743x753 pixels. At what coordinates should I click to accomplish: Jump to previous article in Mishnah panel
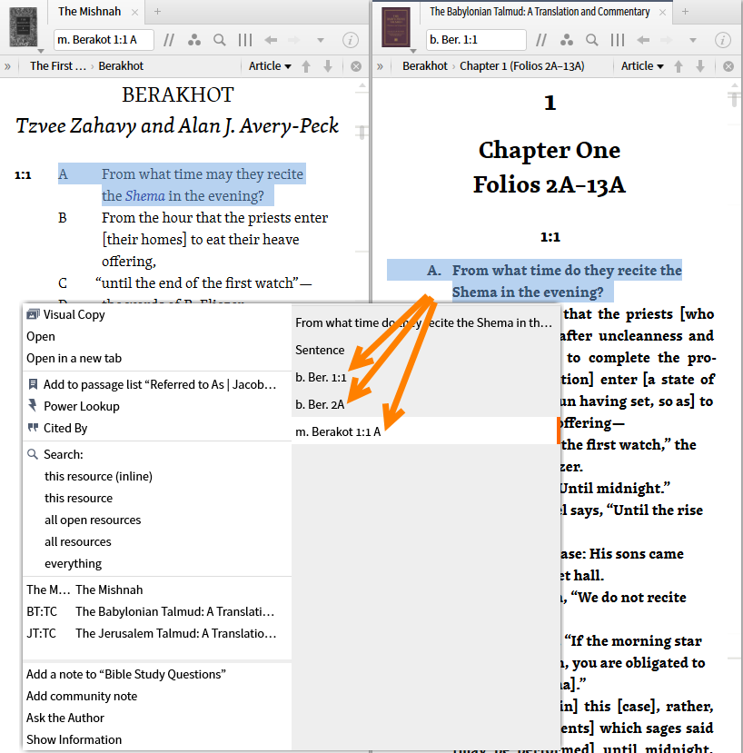click(x=306, y=66)
